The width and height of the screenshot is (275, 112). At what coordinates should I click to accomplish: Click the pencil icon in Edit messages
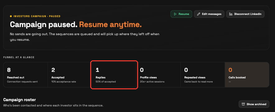198,14
